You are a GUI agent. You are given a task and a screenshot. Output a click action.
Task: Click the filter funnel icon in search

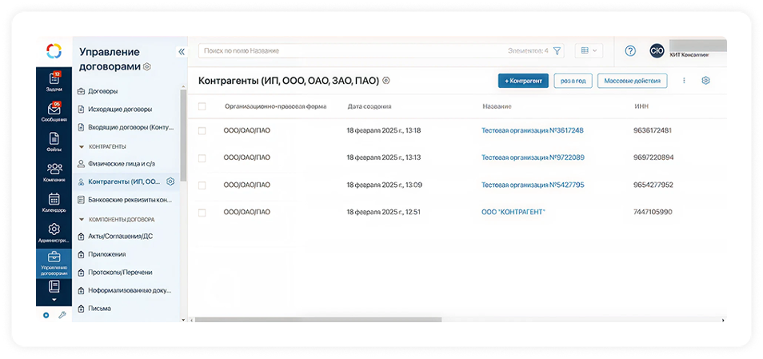pos(557,50)
